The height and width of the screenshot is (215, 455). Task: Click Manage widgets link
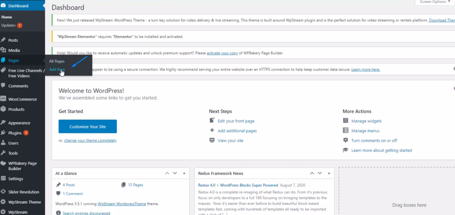pos(367,121)
